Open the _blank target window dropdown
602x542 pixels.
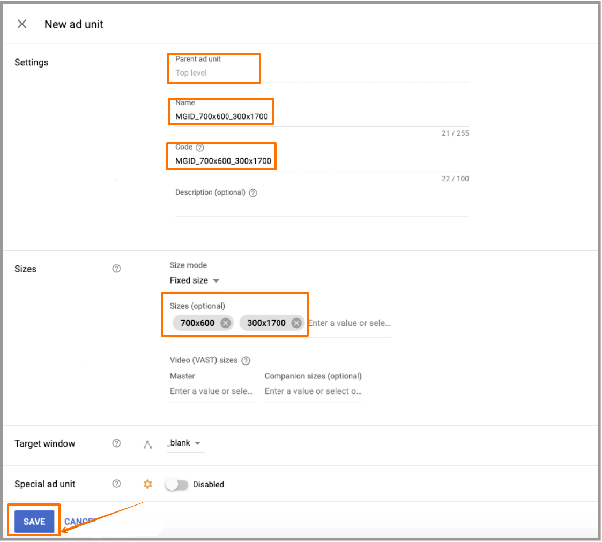click(184, 443)
